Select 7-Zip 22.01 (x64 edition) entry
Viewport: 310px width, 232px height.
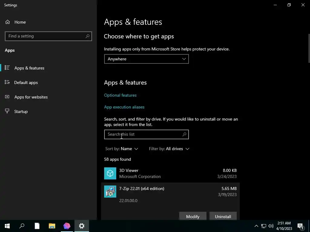[170, 201]
